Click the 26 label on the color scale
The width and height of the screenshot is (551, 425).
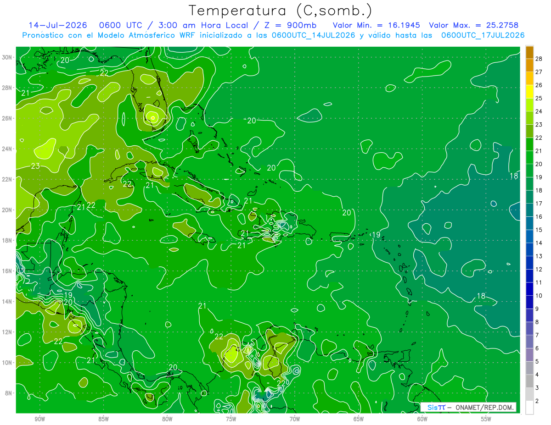(x=539, y=85)
